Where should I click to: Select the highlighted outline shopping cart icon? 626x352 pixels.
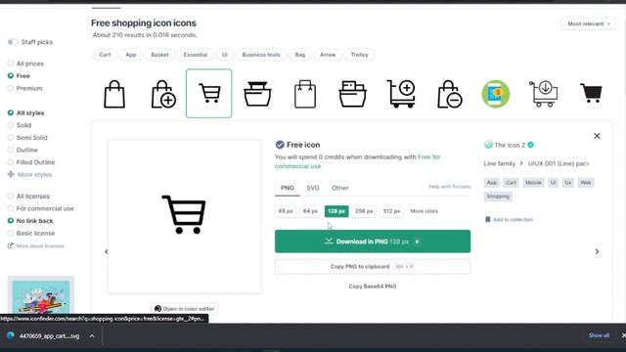tap(208, 94)
